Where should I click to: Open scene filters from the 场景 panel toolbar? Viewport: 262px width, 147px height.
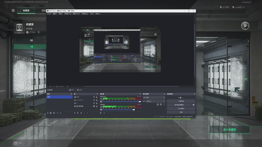(54, 113)
